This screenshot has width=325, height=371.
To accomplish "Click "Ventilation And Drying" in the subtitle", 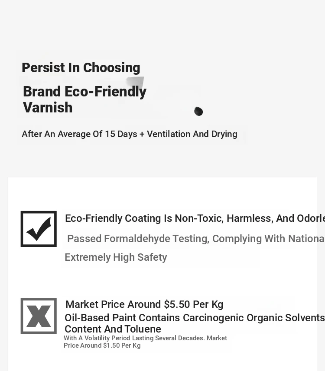I will (192, 134).
